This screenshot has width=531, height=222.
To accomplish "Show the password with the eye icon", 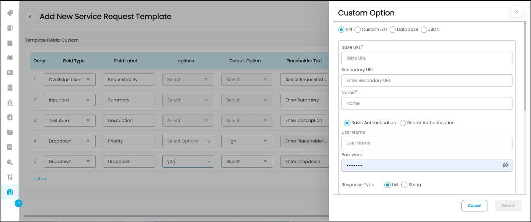I will [505, 165].
